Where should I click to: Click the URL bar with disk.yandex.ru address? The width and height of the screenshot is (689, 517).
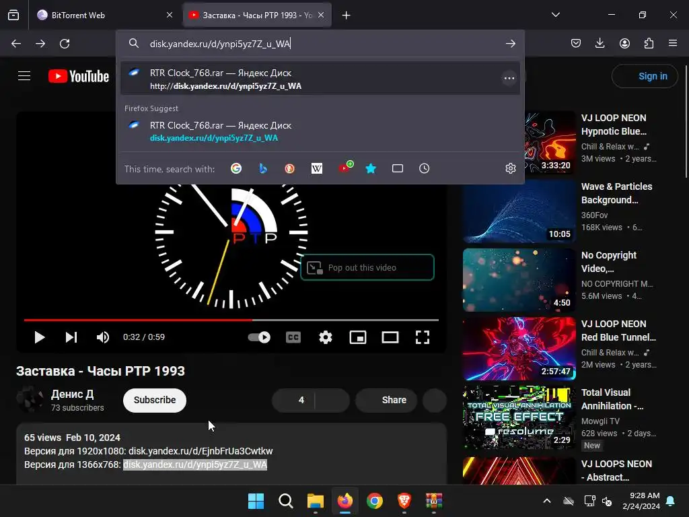(321, 44)
